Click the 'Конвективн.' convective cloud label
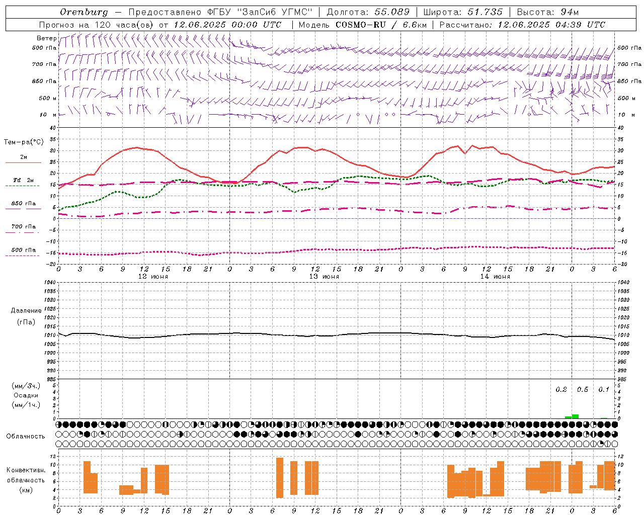Viewport: 644px width, 515px height. [26, 470]
